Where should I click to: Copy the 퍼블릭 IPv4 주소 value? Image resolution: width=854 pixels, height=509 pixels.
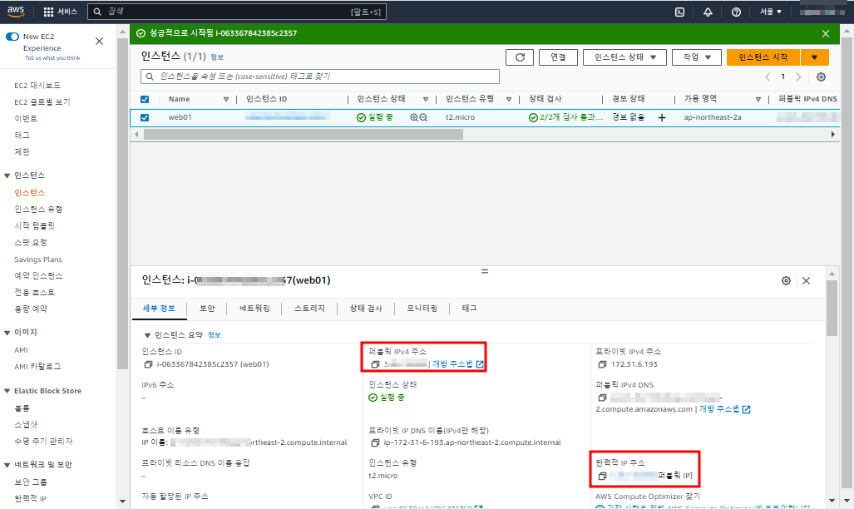(375, 364)
